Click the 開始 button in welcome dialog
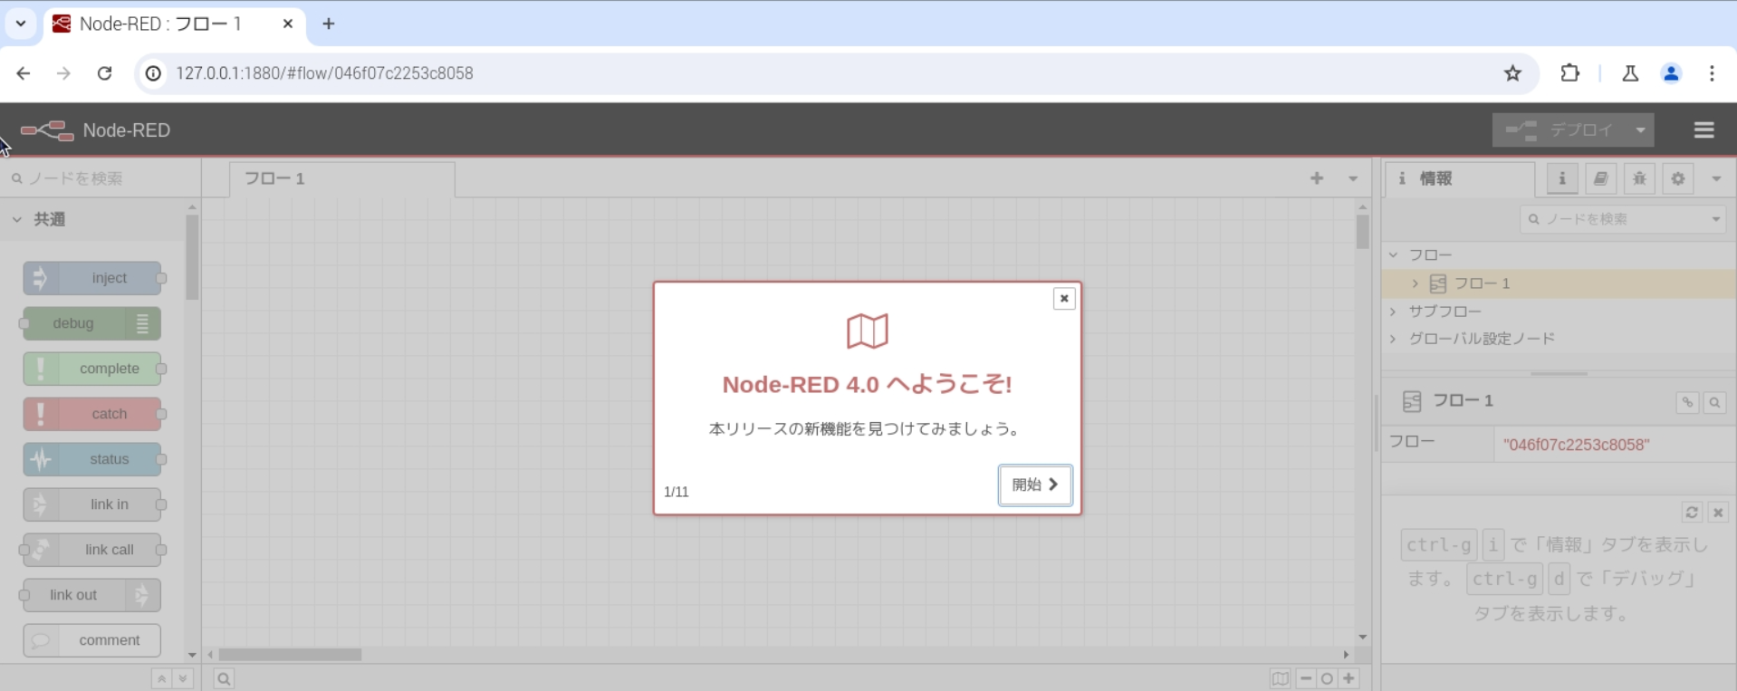 (x=1035, y=485)
